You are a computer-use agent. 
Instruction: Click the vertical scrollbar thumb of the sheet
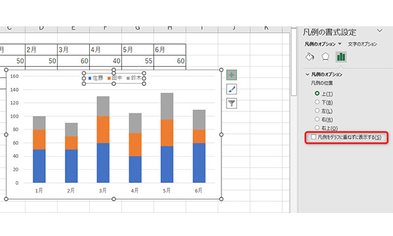[293, 61]
